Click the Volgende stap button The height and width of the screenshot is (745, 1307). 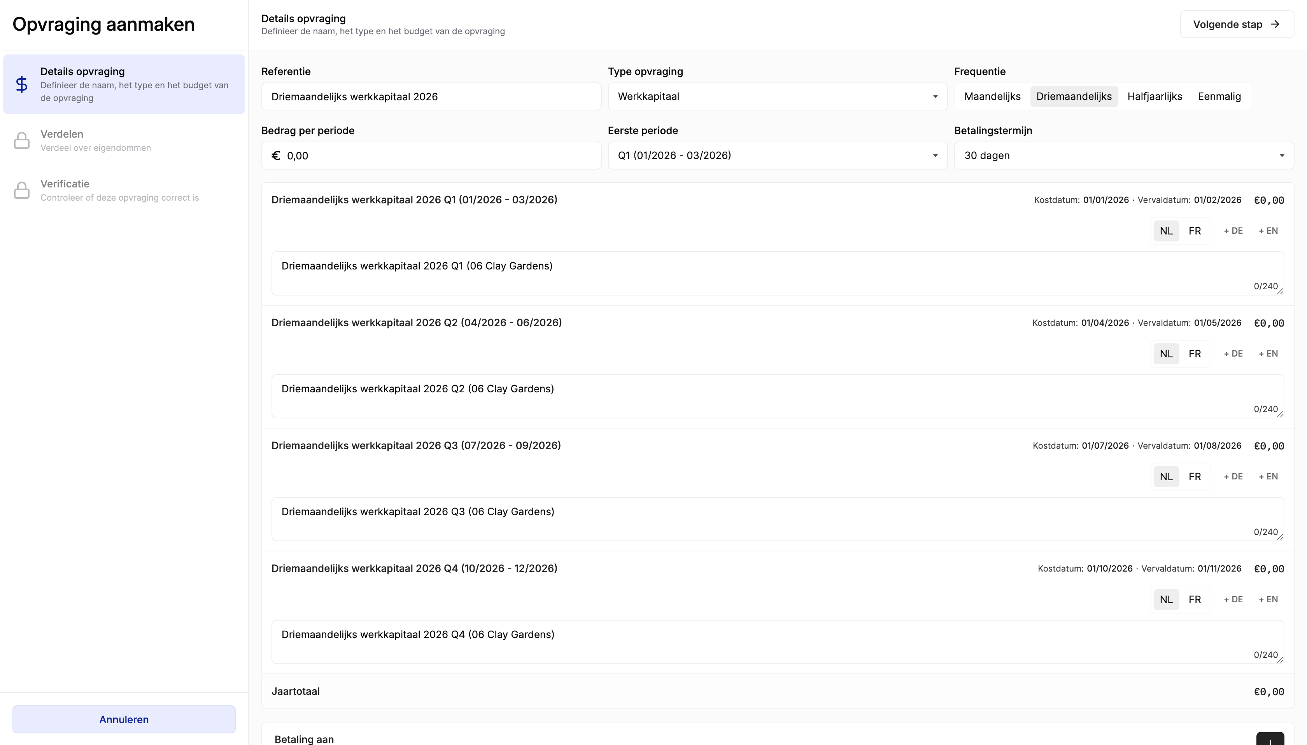(x=1237, y=24)
